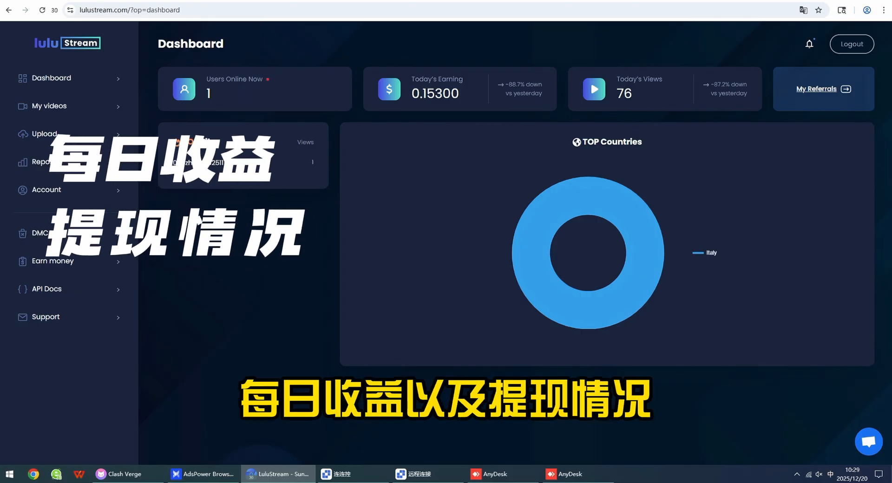Open the My videos camera icon
Image resolution: width=892 pixels, height=483 pixels.
(22, 106)
